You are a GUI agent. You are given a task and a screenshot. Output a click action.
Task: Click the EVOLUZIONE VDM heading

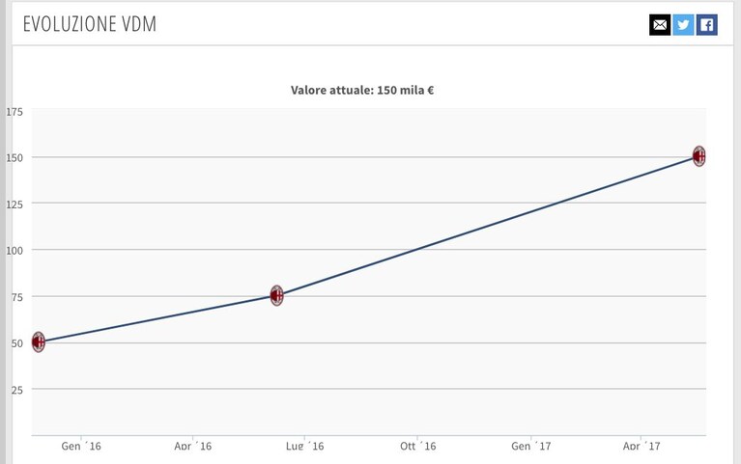coord(89,24)
